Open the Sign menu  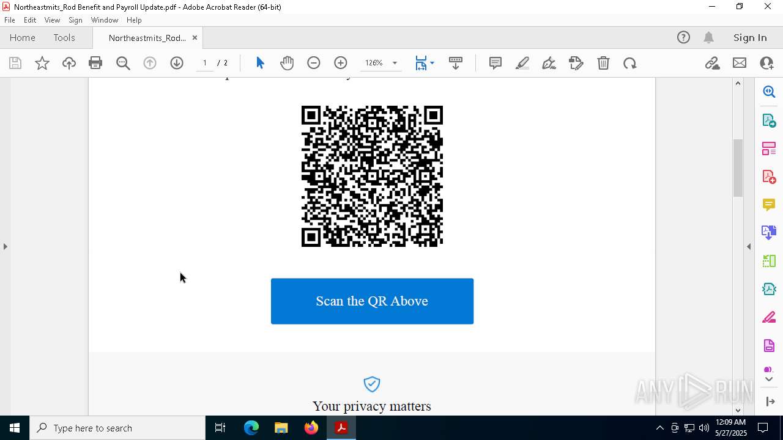pyautogui.click(x=75, y=20)
